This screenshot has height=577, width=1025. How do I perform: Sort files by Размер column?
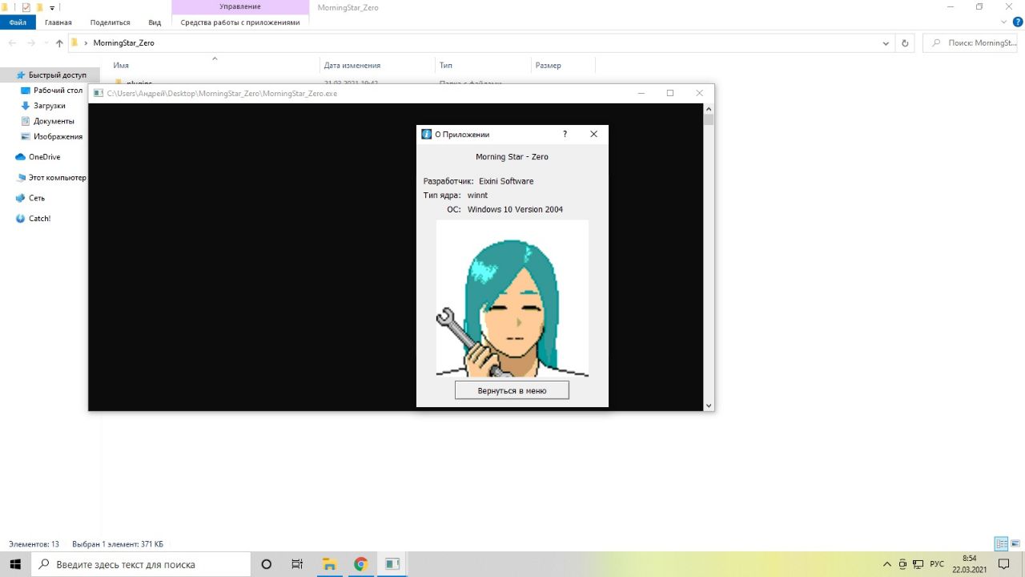(549, 65)
